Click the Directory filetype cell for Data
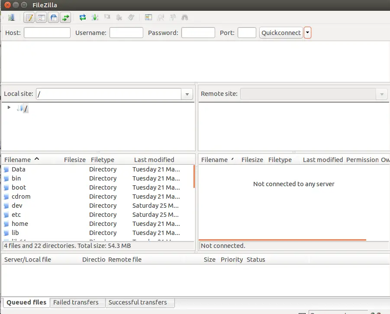 103,169
